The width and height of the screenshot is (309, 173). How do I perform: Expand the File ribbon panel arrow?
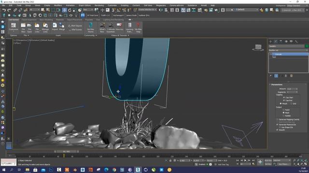(28, 36)
